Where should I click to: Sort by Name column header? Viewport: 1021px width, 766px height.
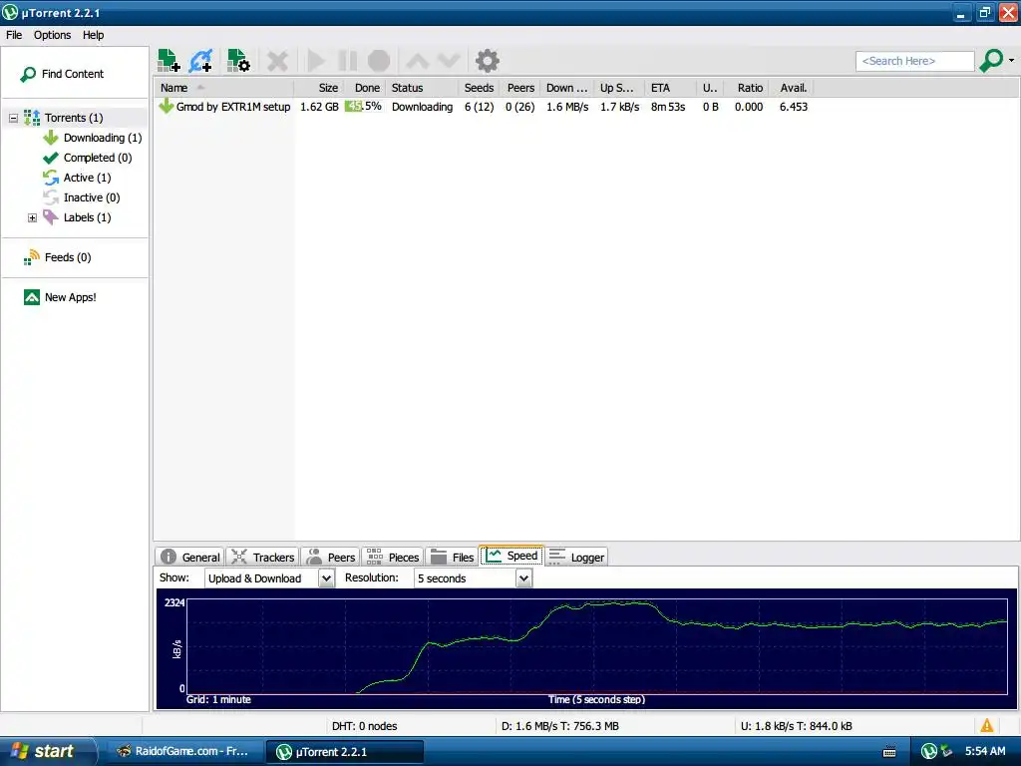(223, 88)
